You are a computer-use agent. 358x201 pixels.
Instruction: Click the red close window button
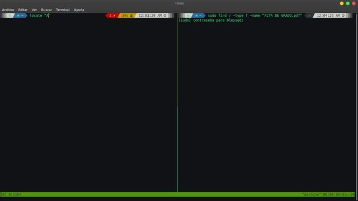tap(354, 3)
